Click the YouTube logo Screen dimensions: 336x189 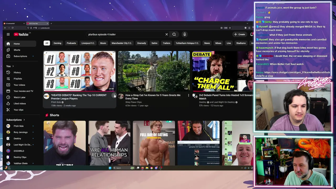tap(21, 34)
